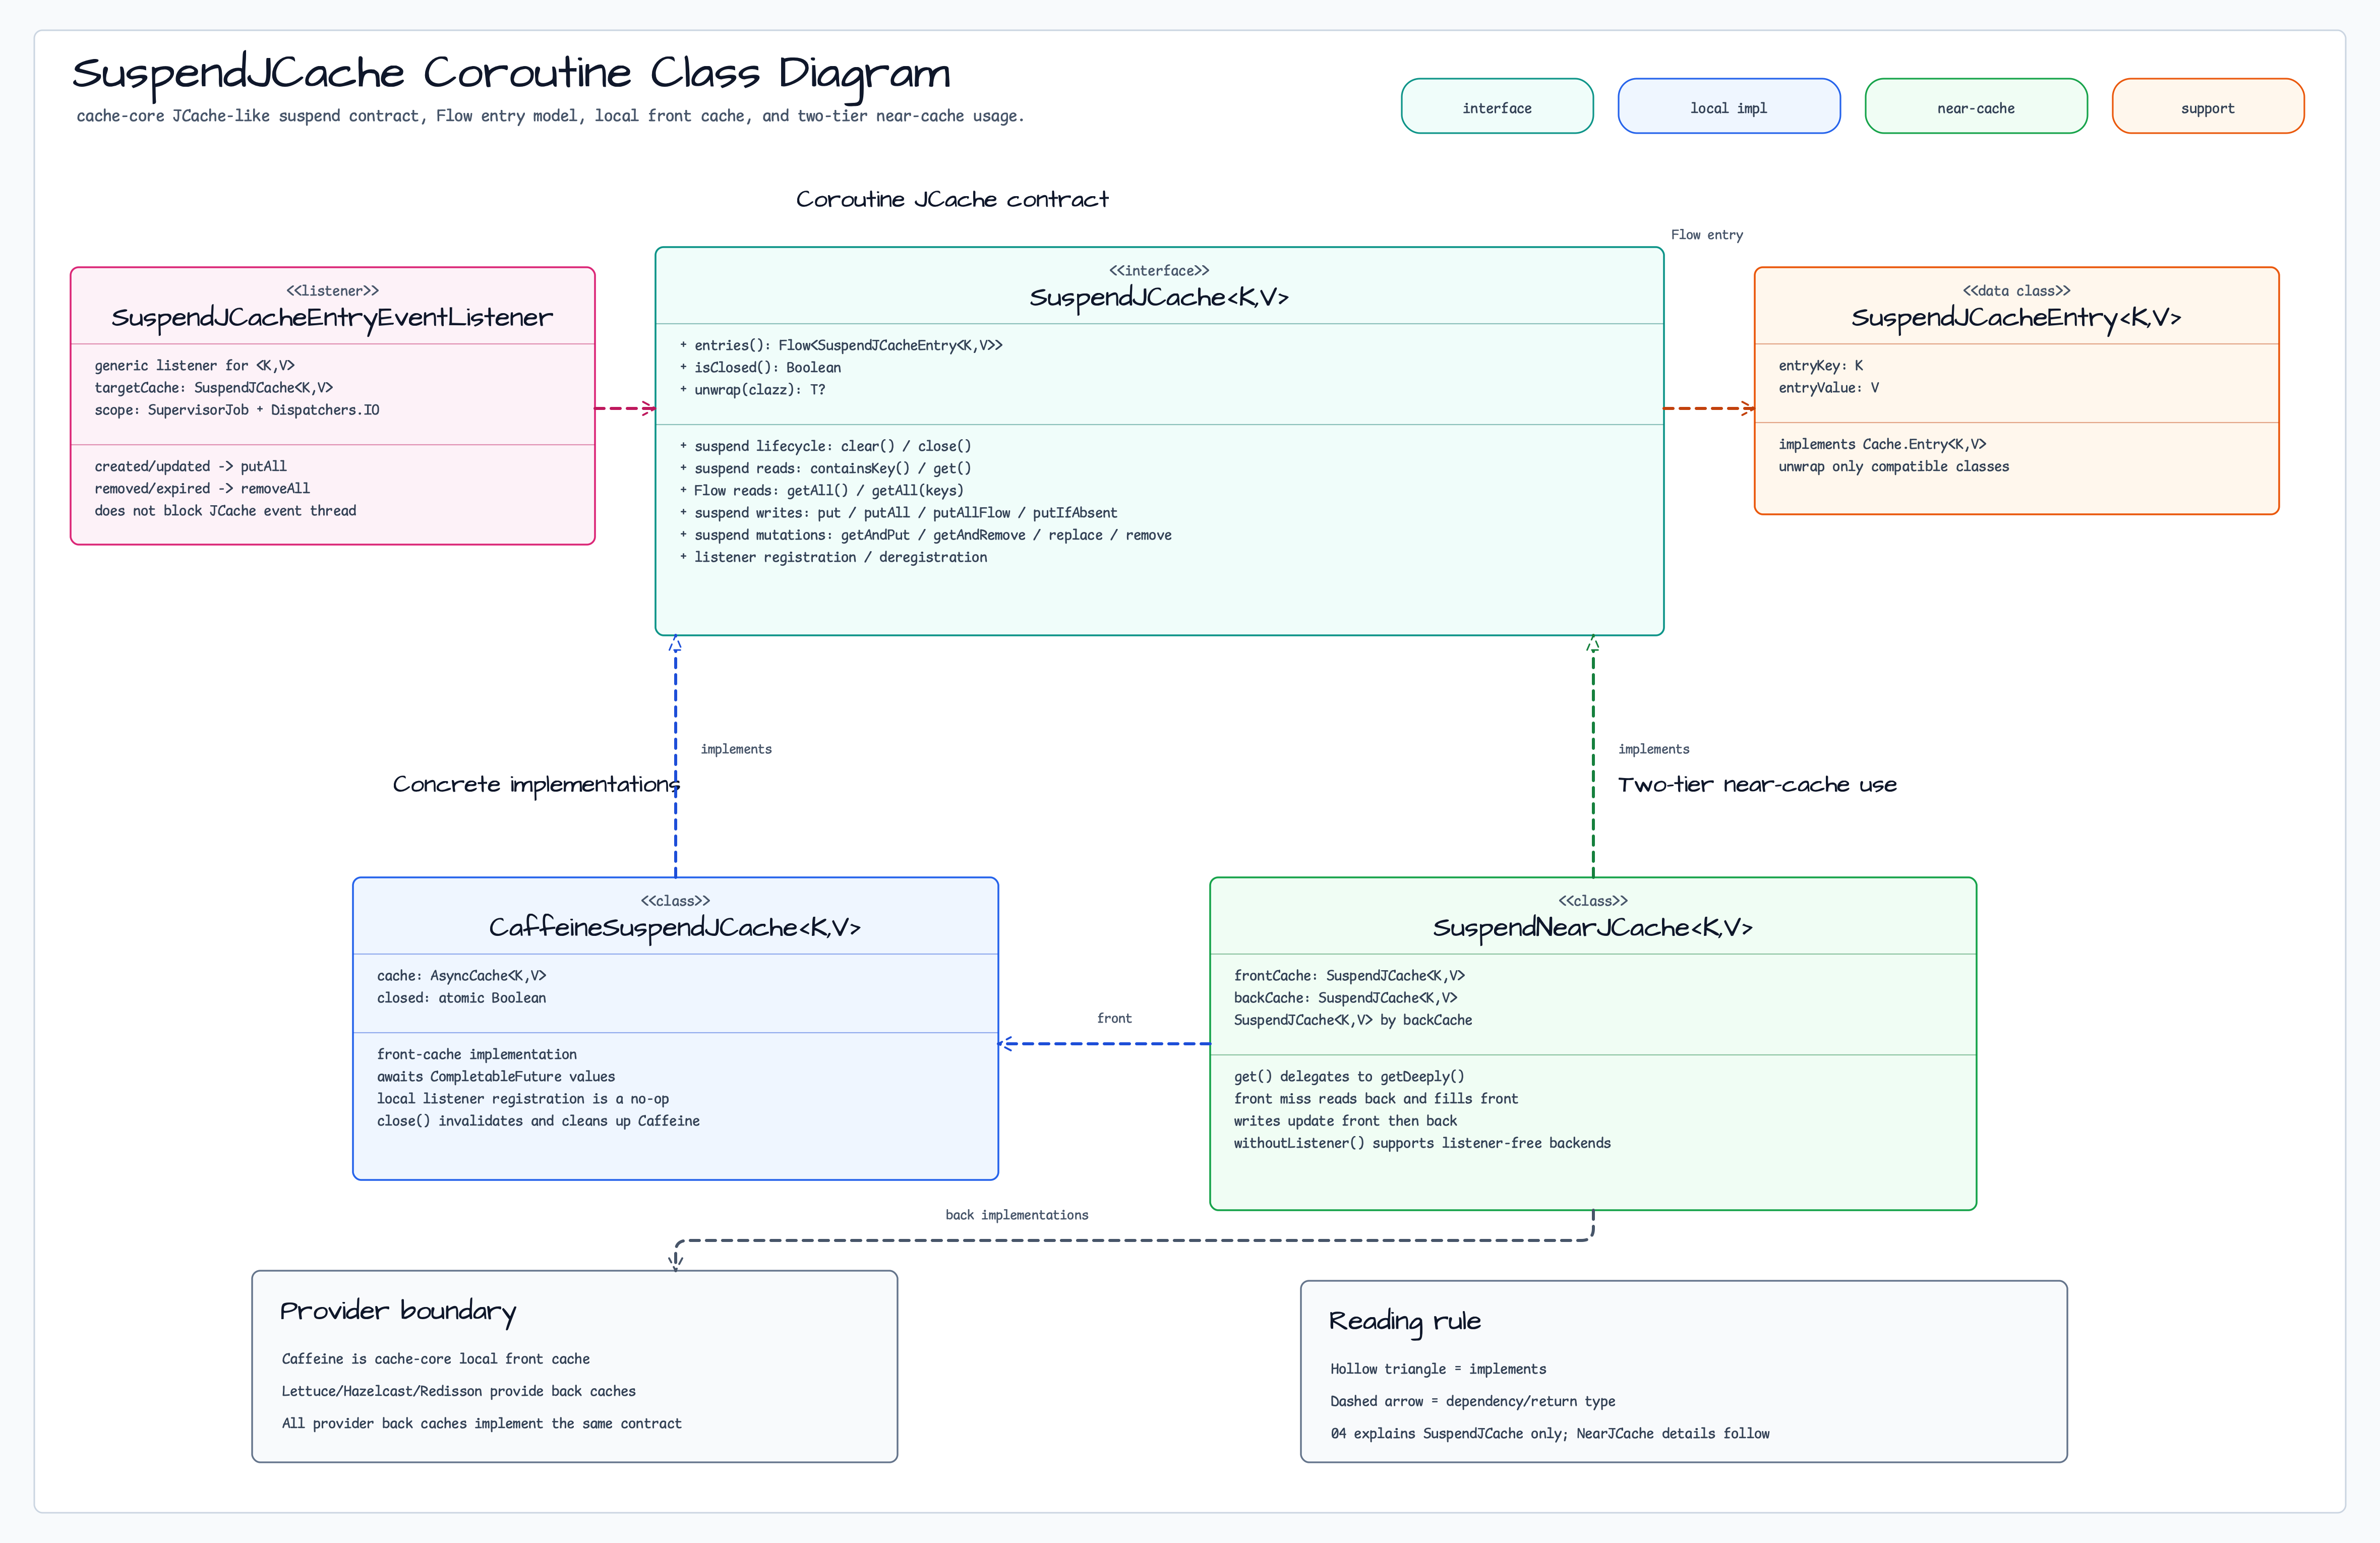This screenshot has width=2380, height=1543.
Task: Click 'suspend writes: put / putAll' line
Action: pyautogui.click(x=898, y=513)
